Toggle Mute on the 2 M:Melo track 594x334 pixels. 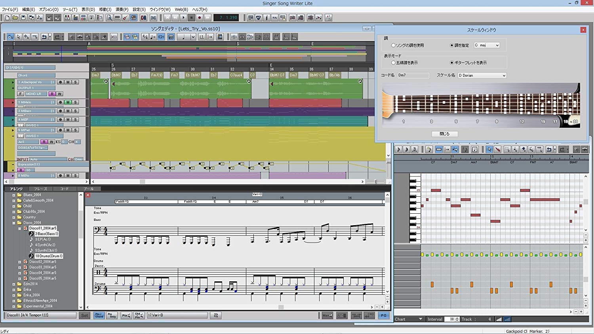[x=68, y=102]
